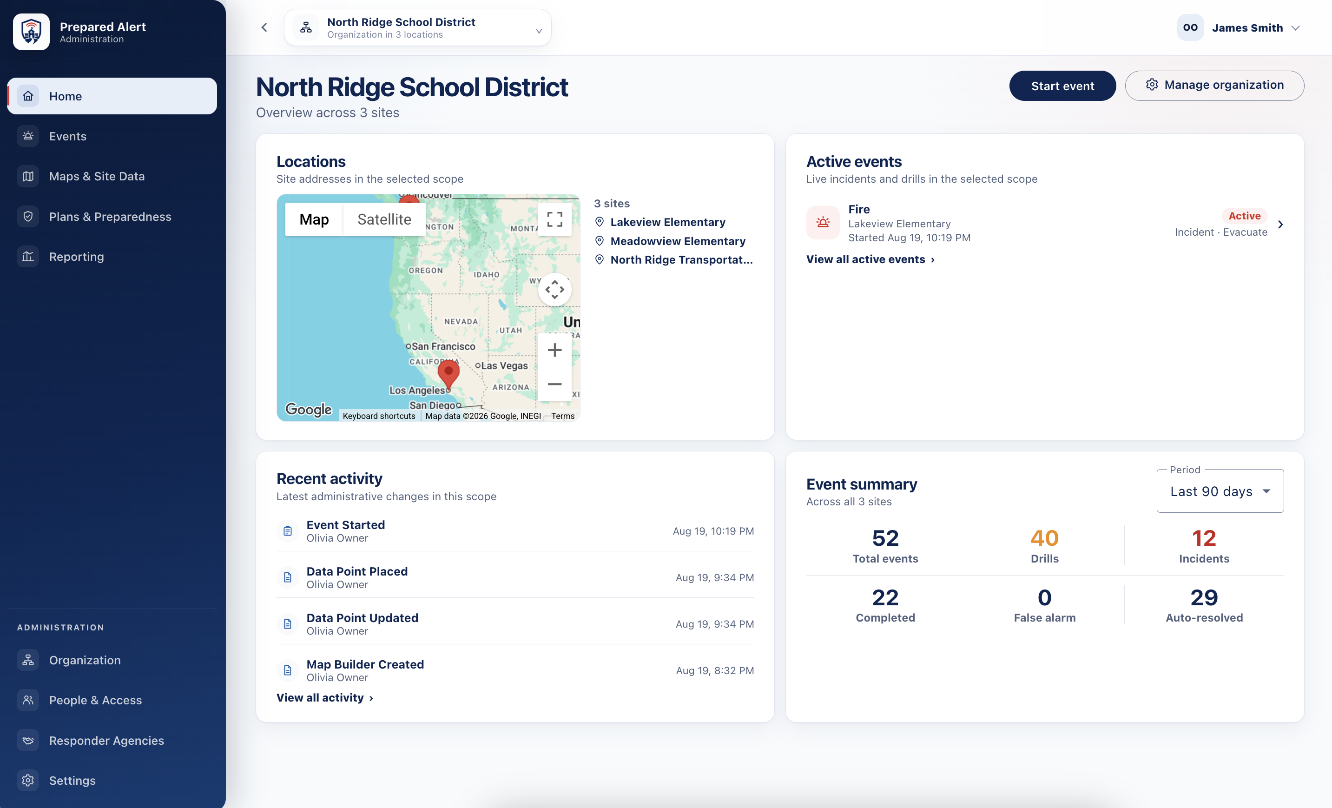Click the map camera pan control

click(x=554, y=289)
